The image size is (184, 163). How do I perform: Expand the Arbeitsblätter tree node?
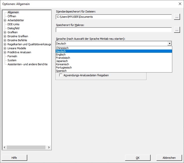(5, 20)
